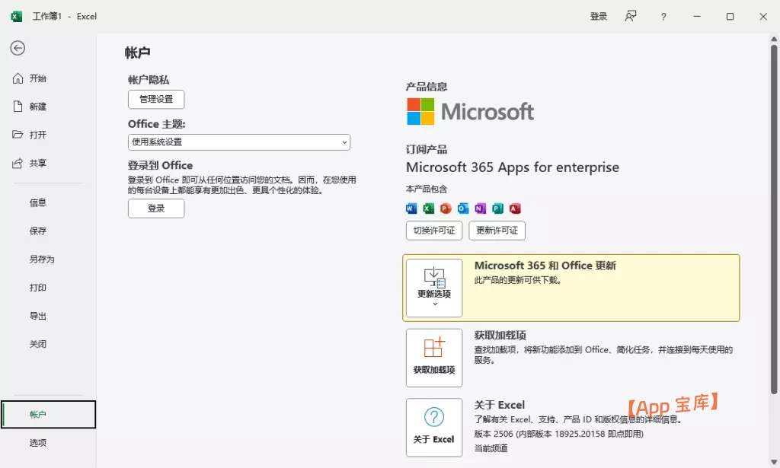The image size is (780, 468).
Task: Click the 管理设置 button under 帐户隐私
Action: 156,100
